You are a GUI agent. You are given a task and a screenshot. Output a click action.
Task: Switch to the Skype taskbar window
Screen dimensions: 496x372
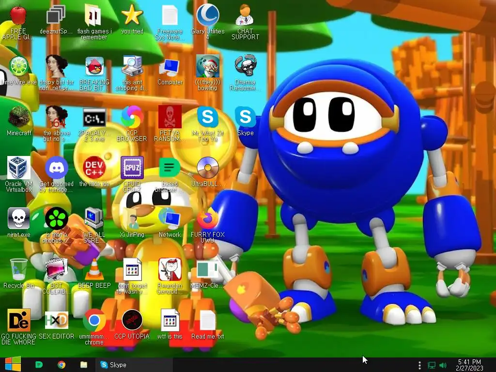pyautogui.click(x=135, y=365)
